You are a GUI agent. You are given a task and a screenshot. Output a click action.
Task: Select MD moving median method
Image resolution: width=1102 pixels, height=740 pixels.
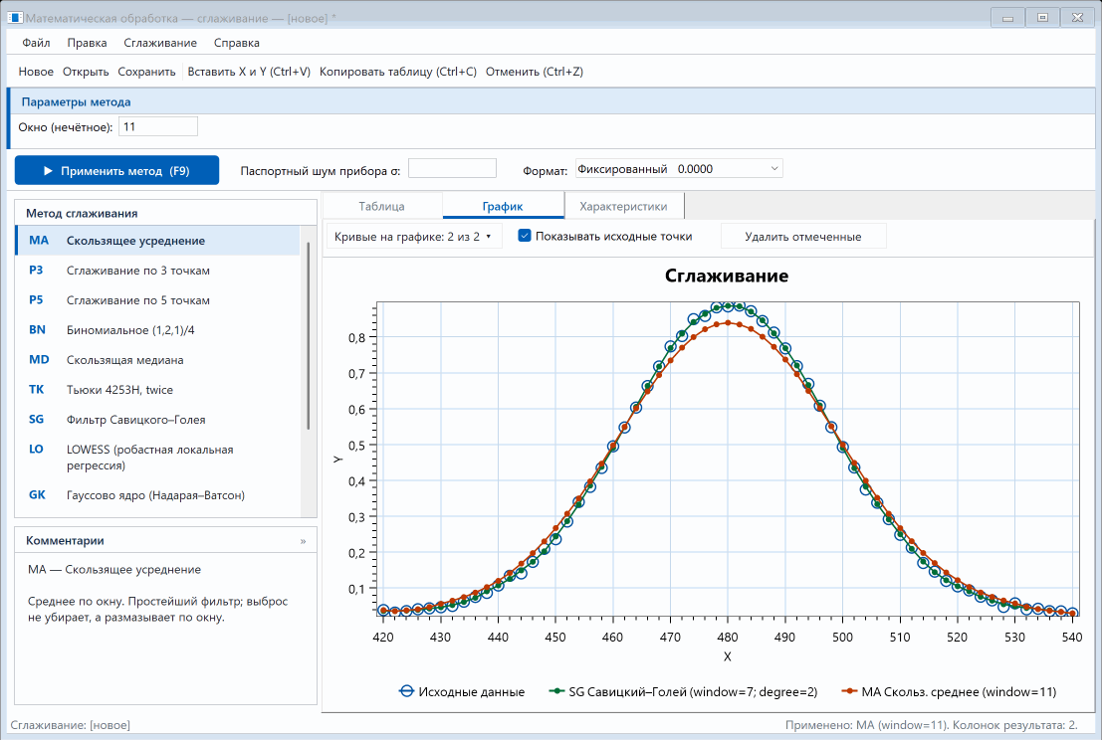(157, 360)
